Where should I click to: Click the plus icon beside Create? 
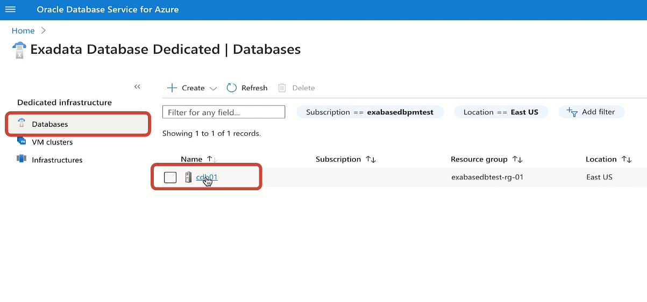pos(172,88)
